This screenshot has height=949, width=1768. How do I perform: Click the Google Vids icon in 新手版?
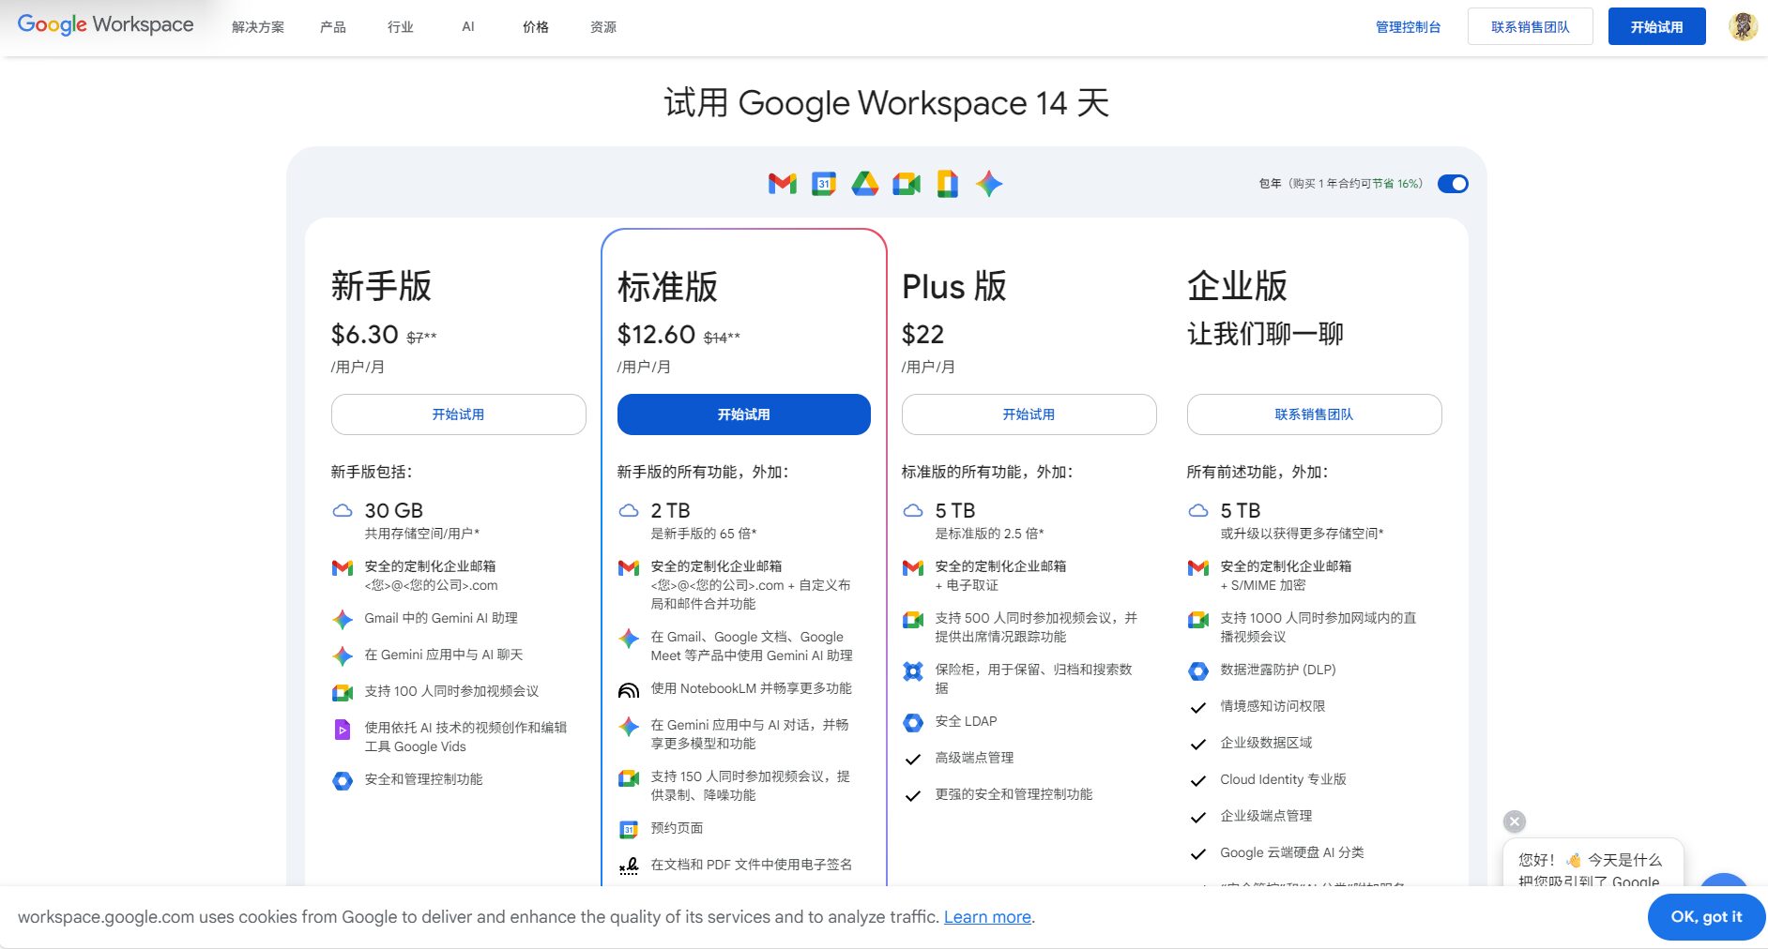pos(343,729)
